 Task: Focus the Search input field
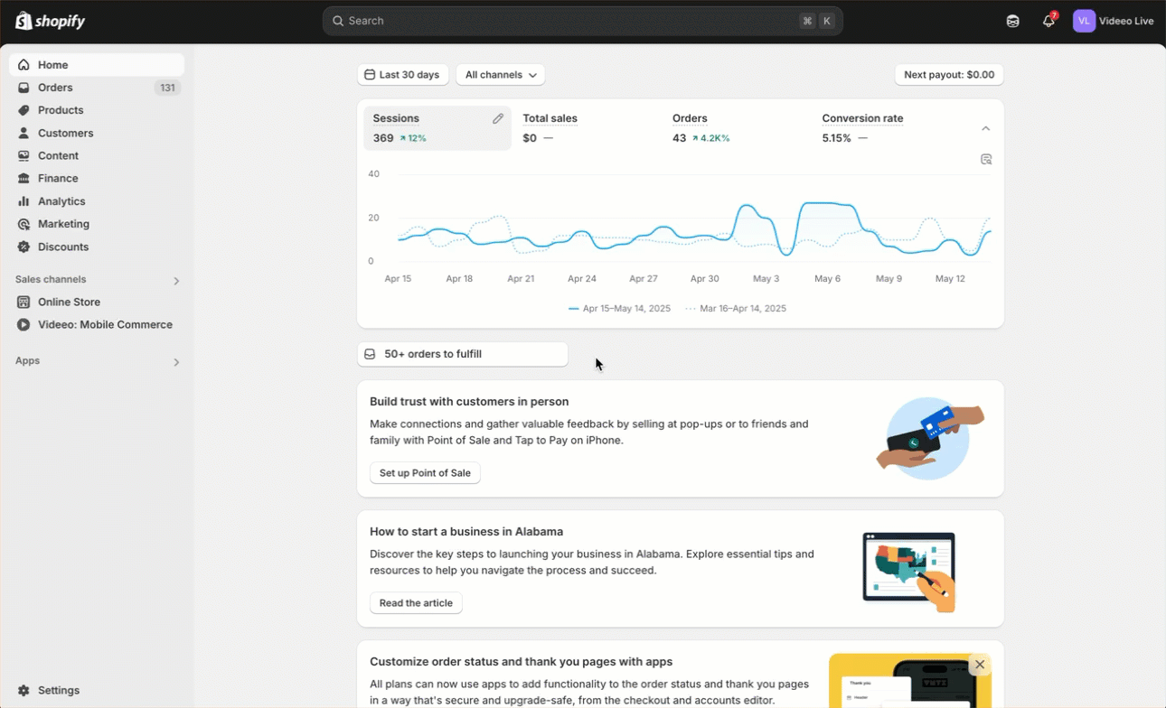click(x=569, y=21)
